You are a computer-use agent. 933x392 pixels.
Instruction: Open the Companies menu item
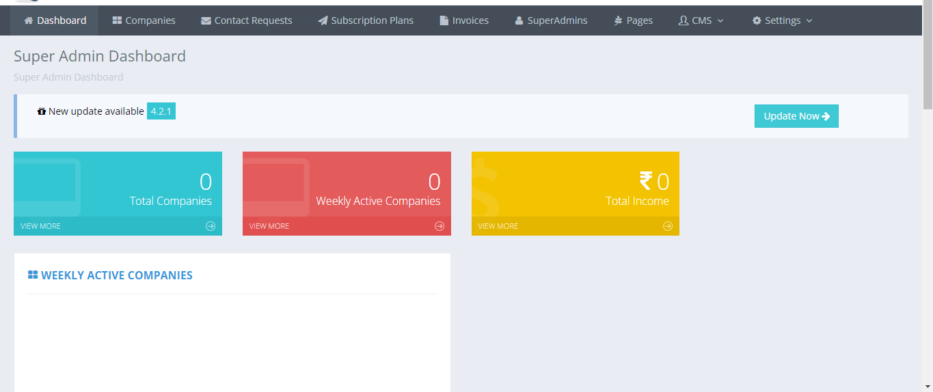pos(150,20)
